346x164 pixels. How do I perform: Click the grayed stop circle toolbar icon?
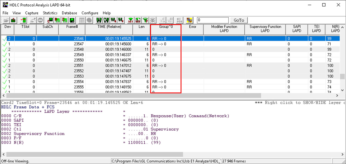(40, 20)
